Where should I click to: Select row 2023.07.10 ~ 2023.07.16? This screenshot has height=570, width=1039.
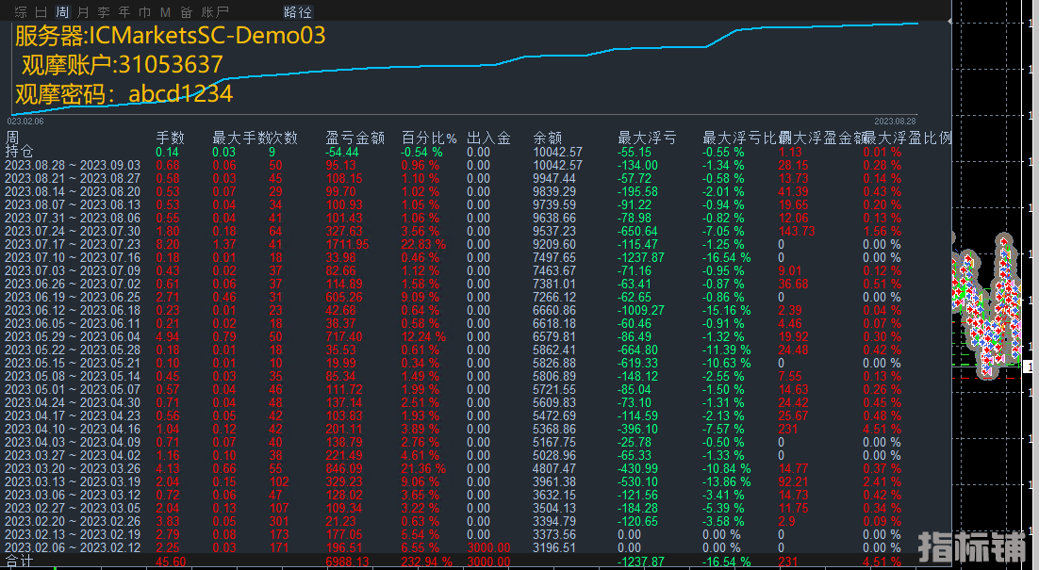click(x=73, y=257)
